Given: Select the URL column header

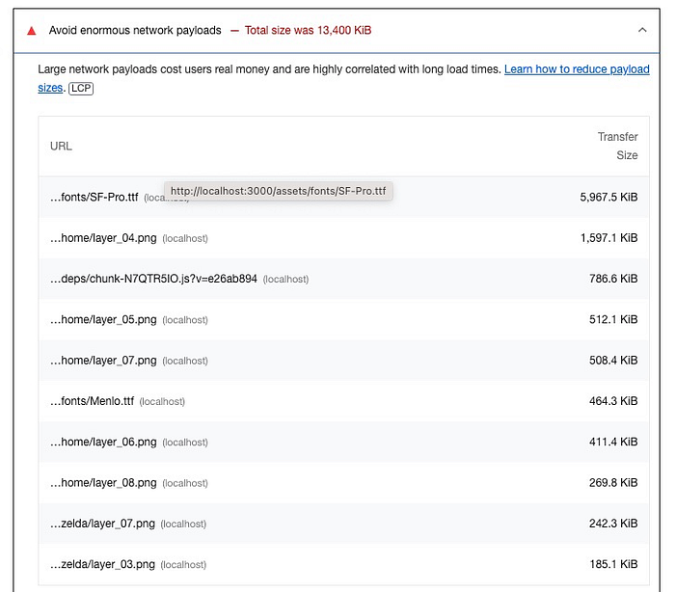Looking at the screenshot, I should (x=61, y=147).
